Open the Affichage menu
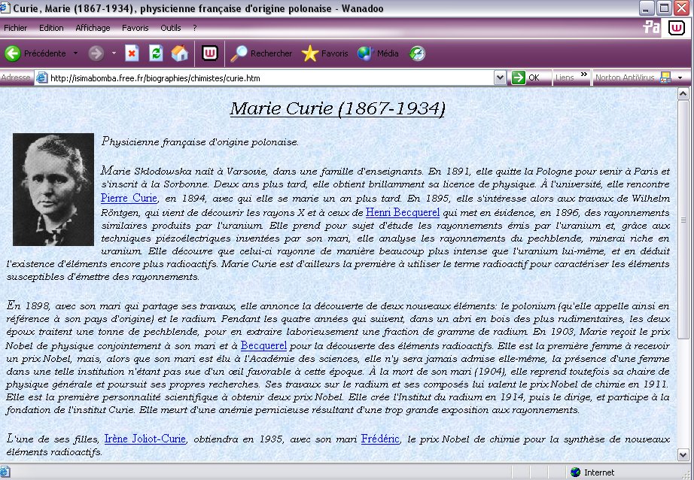This screenshot has height=480, width=694. click(x=92, y=28)
